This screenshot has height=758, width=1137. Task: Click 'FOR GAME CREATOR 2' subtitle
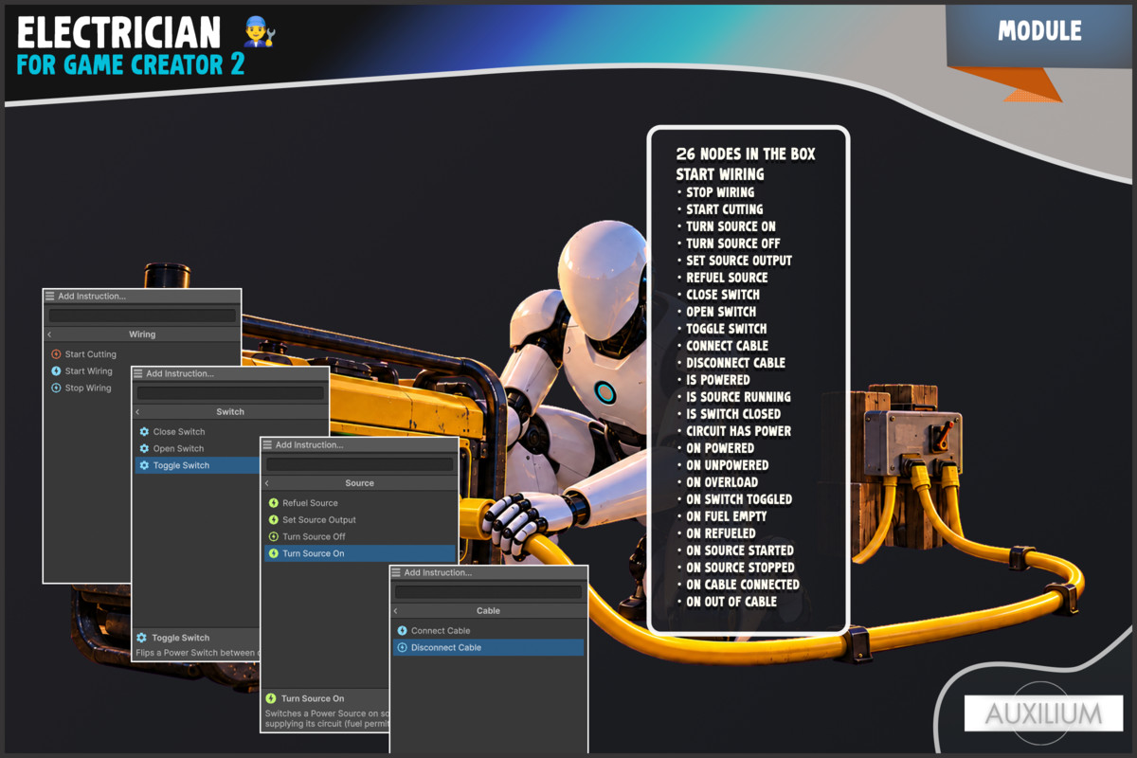pyautogui.click(x=131, y=64)
